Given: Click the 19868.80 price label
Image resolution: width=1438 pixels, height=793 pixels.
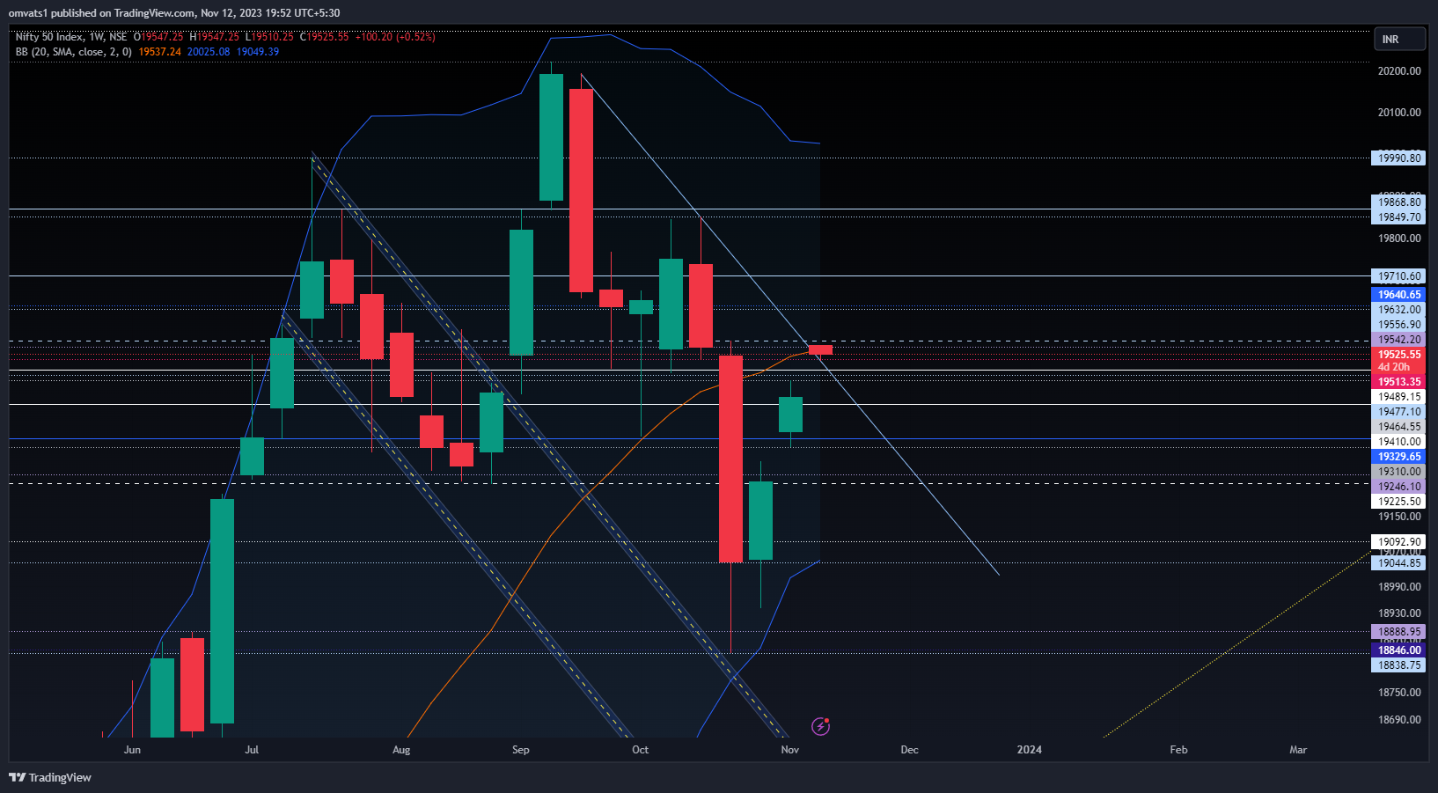Looking at the screenshot, I should [x=1398, y=202].
